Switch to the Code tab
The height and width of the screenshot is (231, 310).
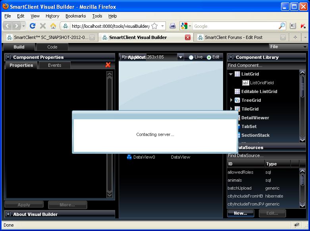(52, 47)
